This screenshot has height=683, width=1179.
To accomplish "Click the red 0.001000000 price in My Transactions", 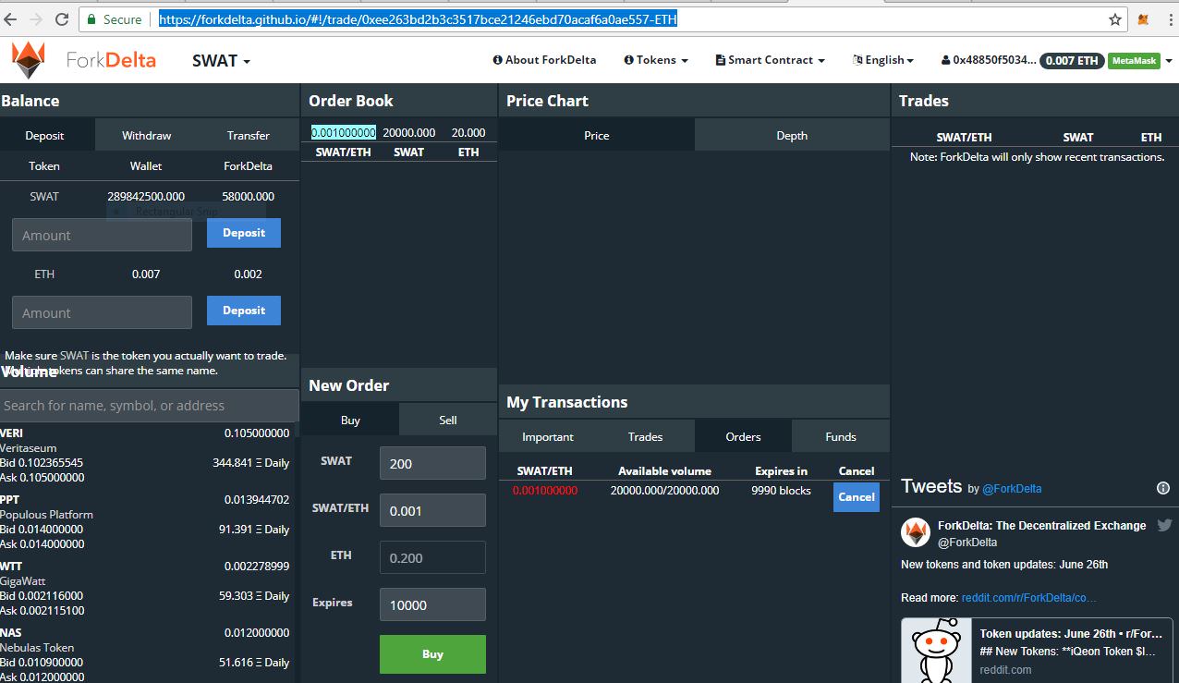I will coord(545,491).
